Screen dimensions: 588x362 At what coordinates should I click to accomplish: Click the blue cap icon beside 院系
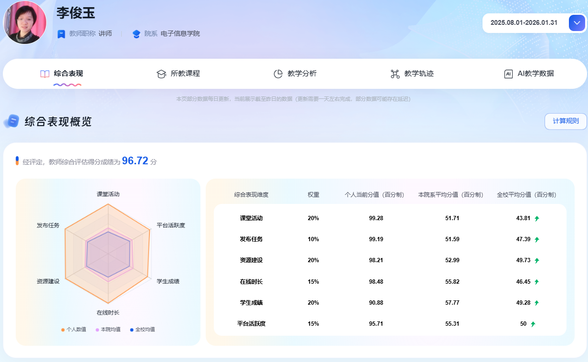[x=136, y=34]
